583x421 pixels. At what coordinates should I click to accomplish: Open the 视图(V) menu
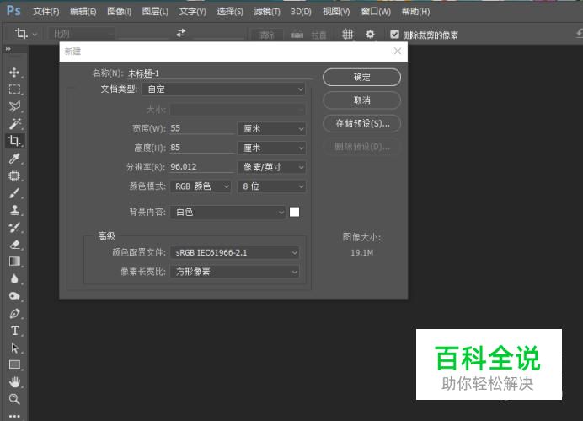point(336,12)
